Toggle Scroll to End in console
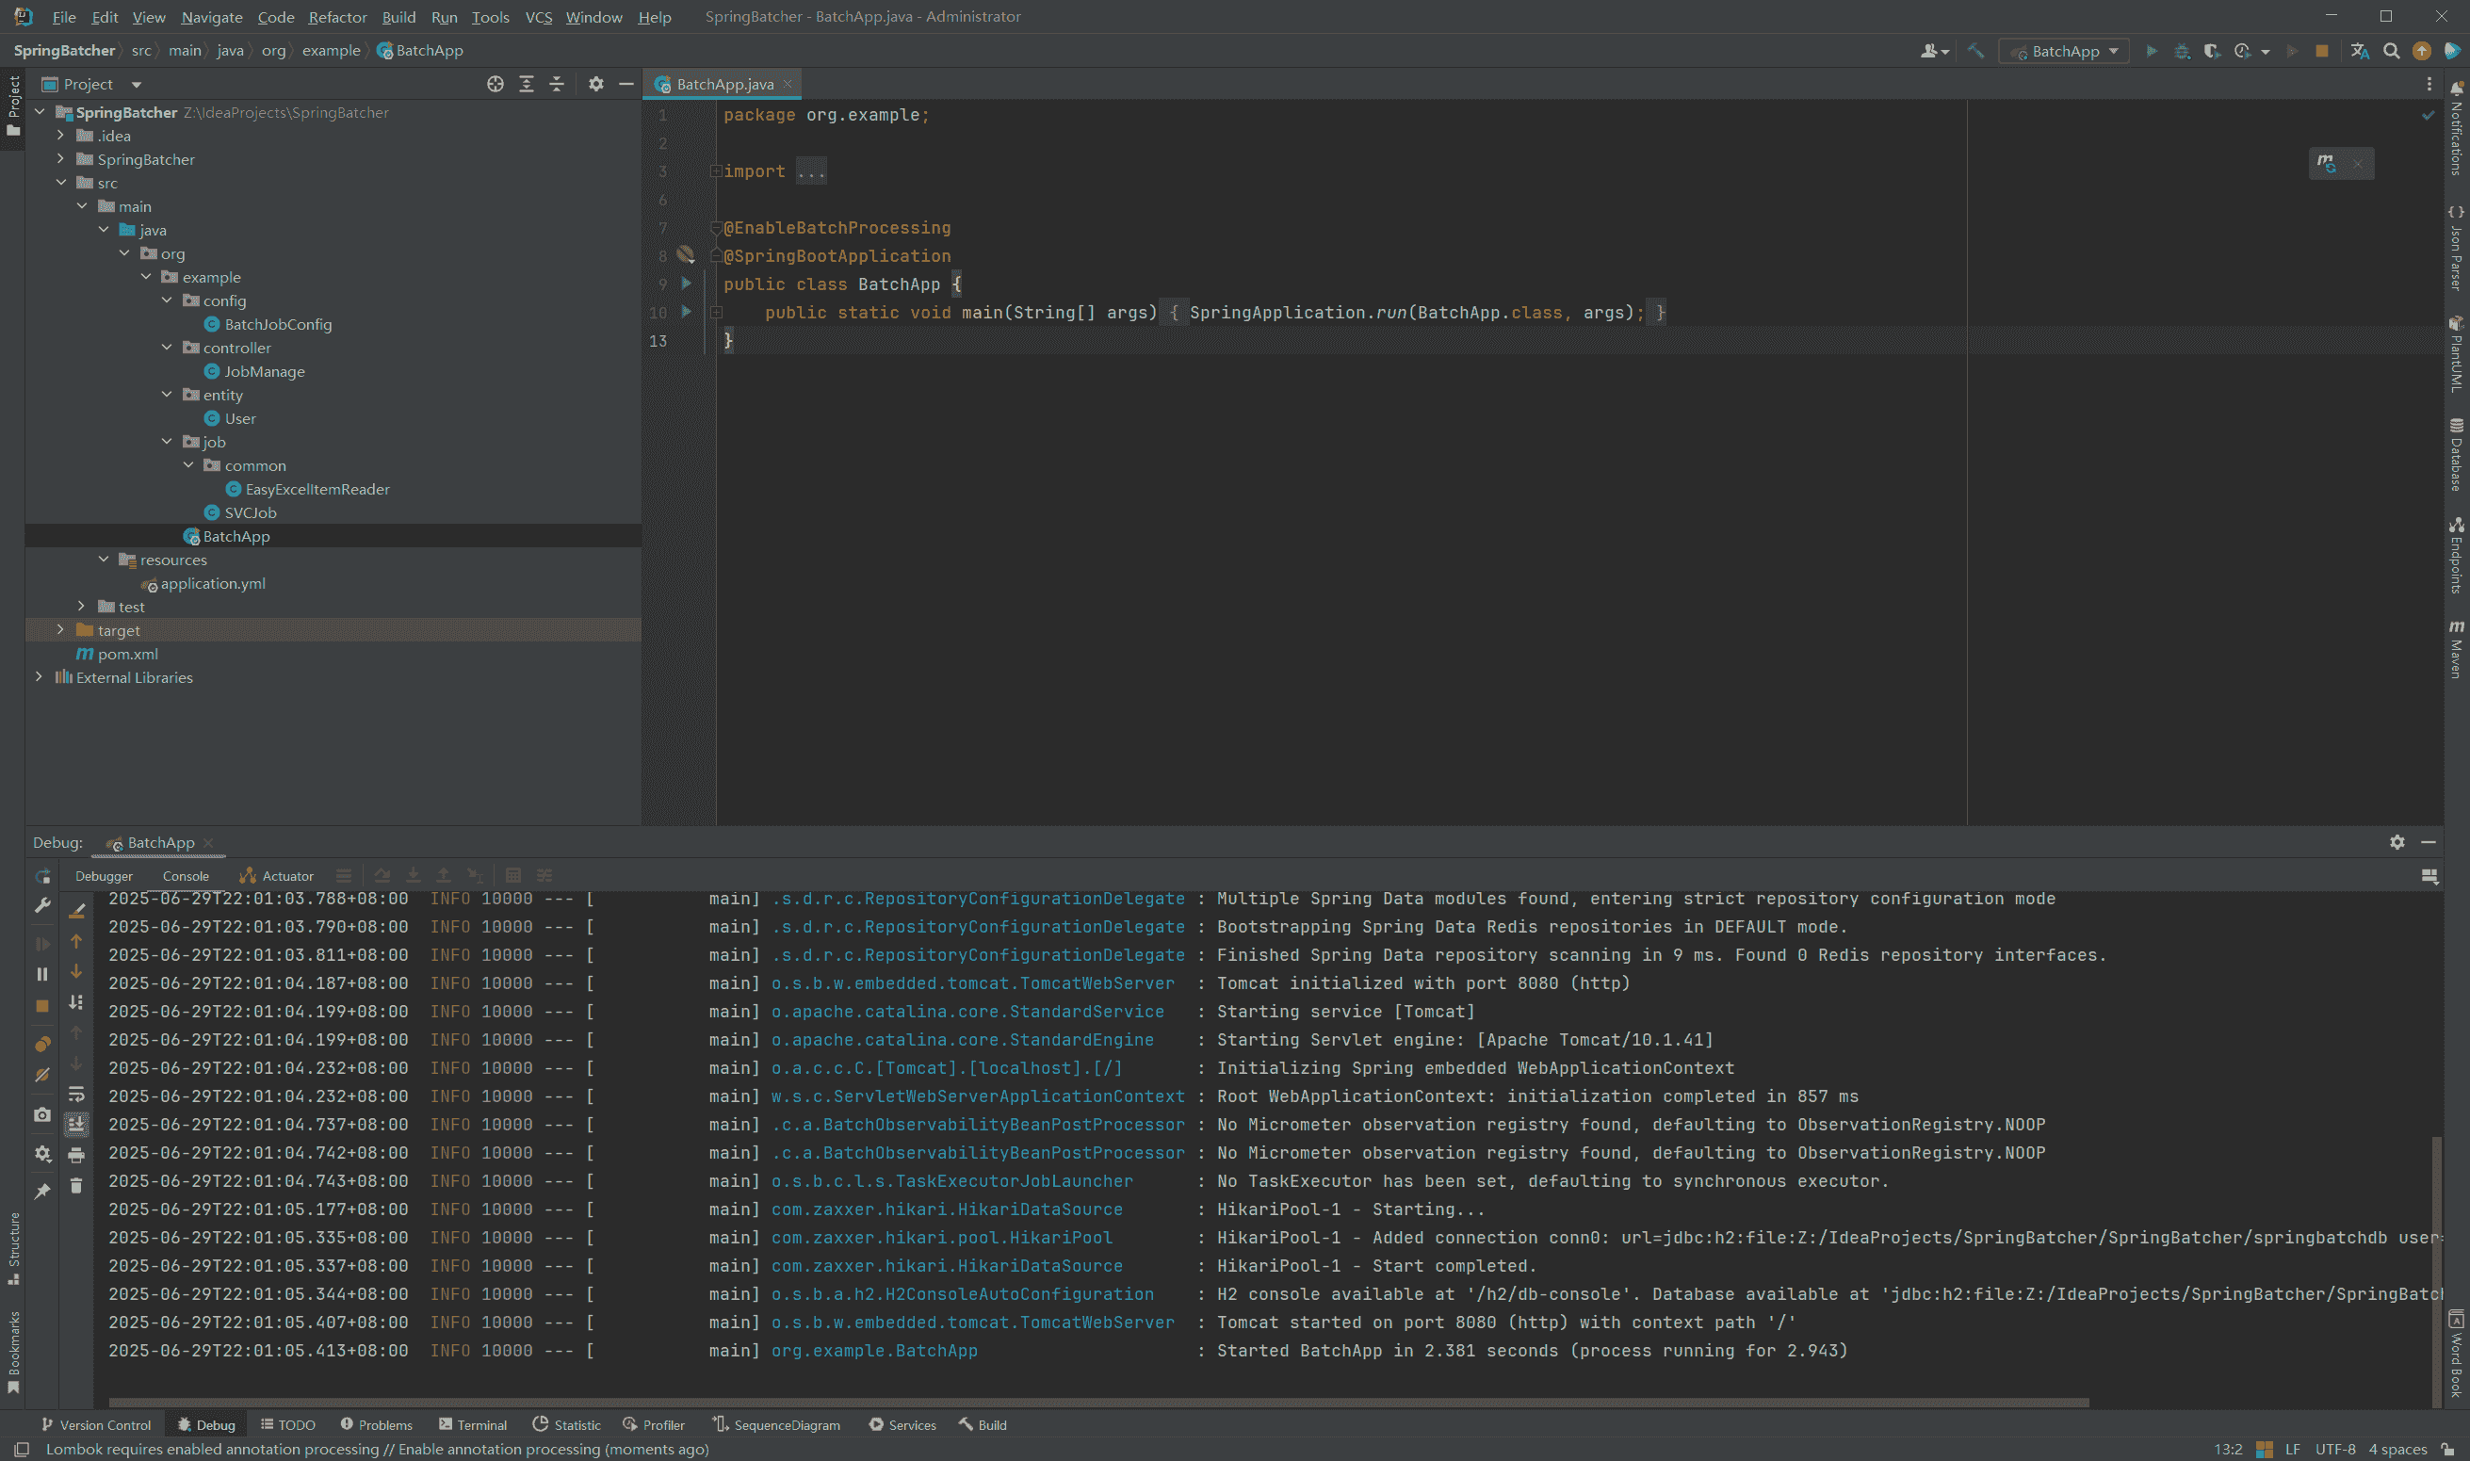The image size is (2470, 1461). click(x=75, y=1125)
